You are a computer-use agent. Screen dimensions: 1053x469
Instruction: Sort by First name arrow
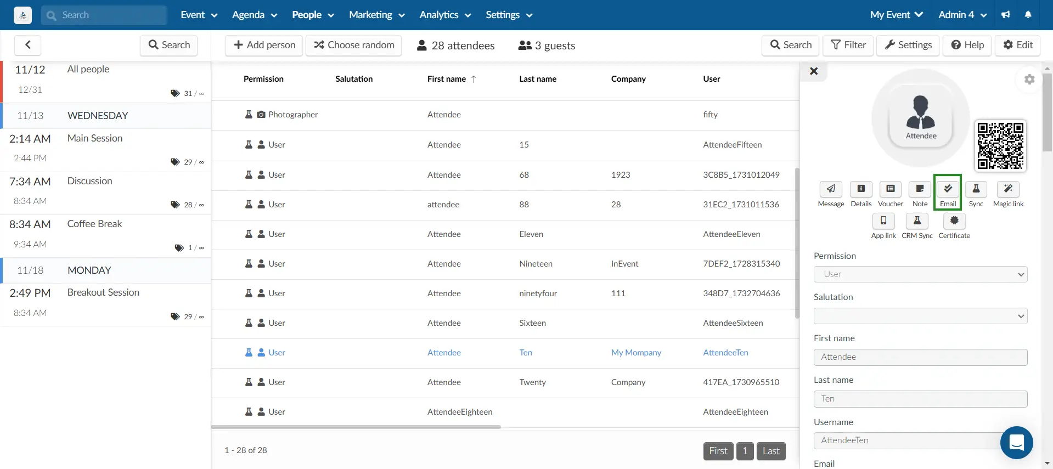[474, 79]
